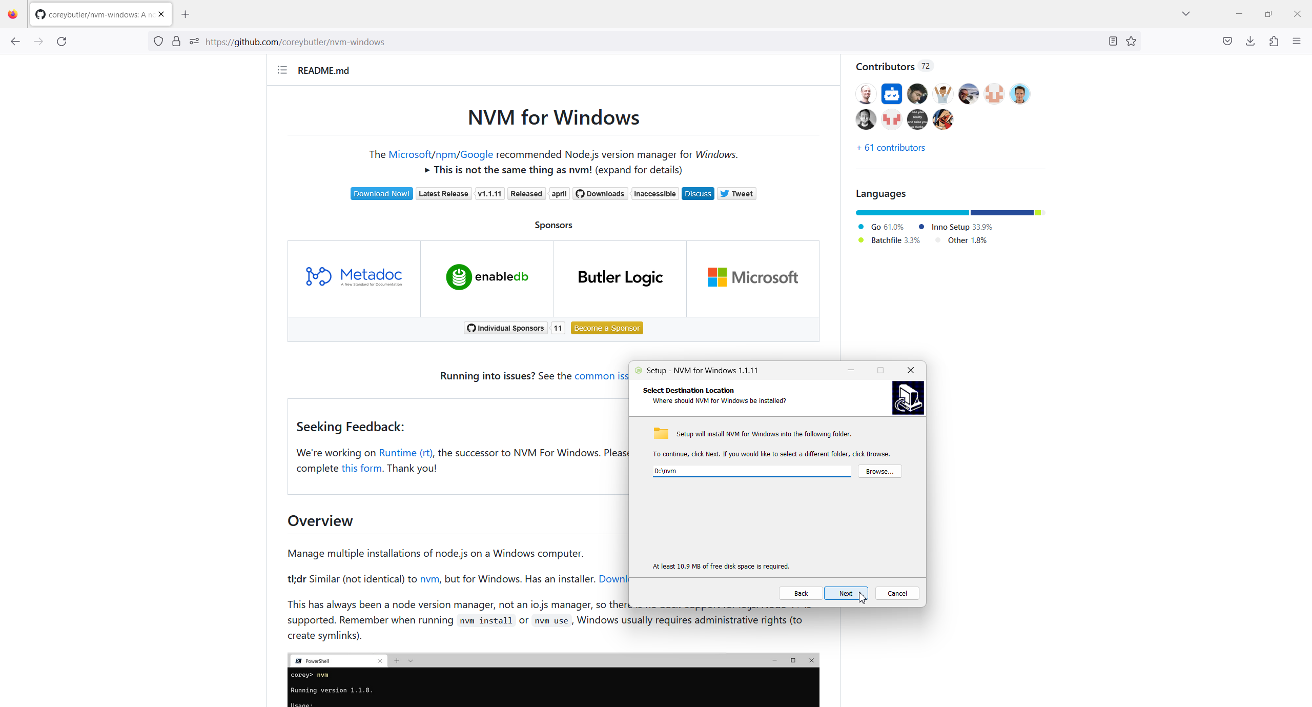
Task: Open the '+ 61 contributors' link
Action: click(890, 147)
